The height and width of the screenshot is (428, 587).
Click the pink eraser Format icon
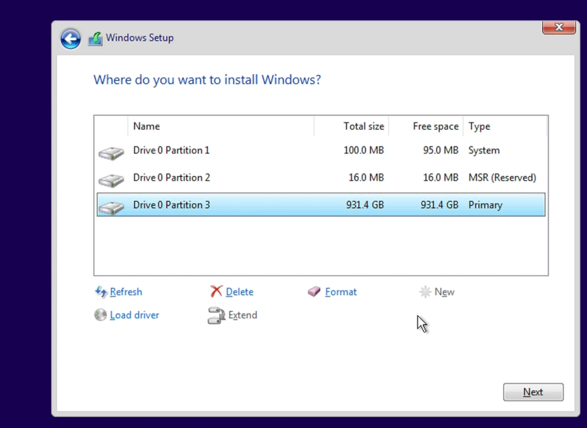314,291
